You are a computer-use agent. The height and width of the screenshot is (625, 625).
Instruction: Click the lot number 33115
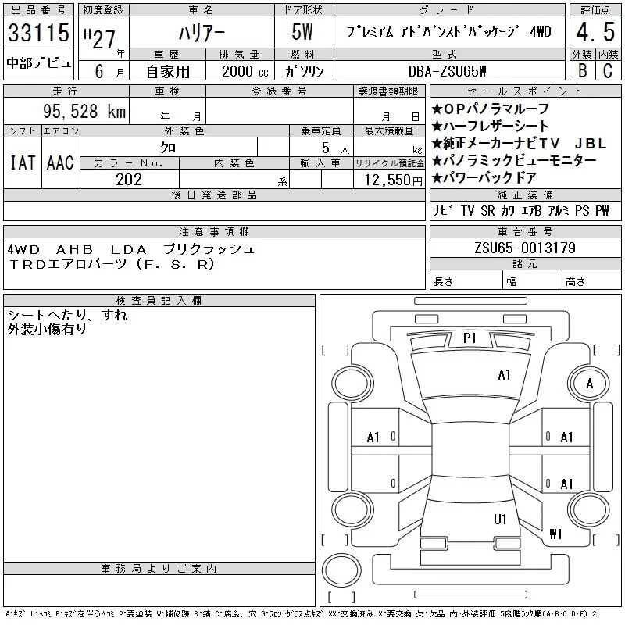click(38, 34)
